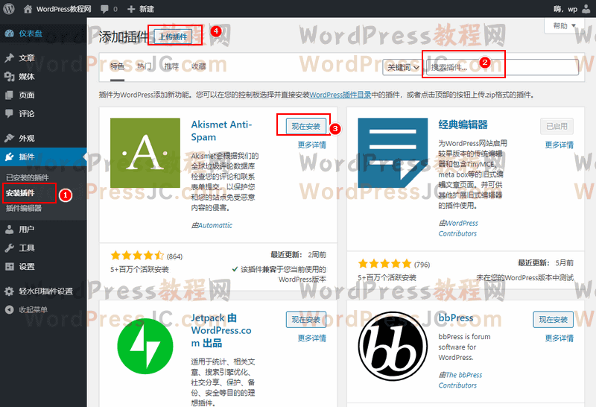Open Jetpack 由 WordPress.com 出品 title
596x407 pixels.
[x=221, y=330]
